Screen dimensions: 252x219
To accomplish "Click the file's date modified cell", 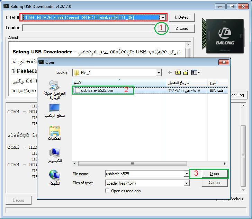I will tap(184, 90).
